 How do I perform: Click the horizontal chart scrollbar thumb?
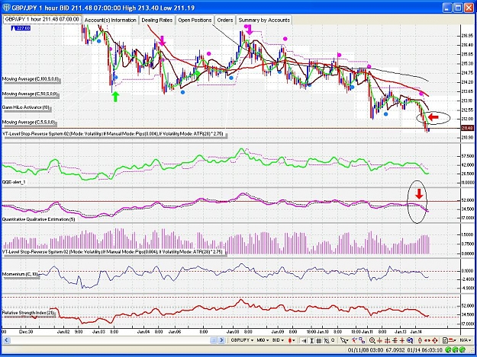(214, 340)
